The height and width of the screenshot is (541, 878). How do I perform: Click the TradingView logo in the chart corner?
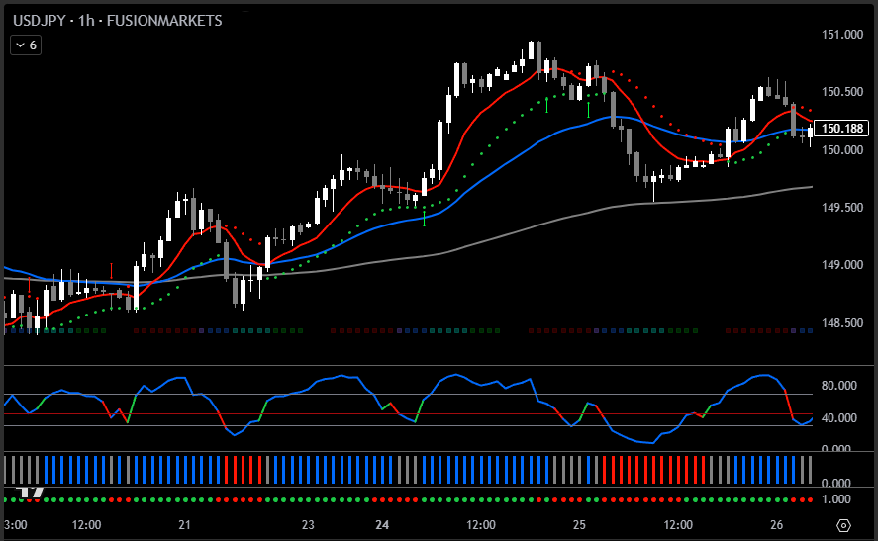click(32, 491)
